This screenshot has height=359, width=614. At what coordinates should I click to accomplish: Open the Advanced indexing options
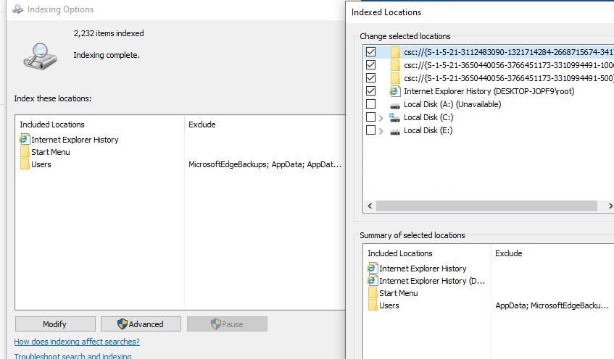pos(140,324)
